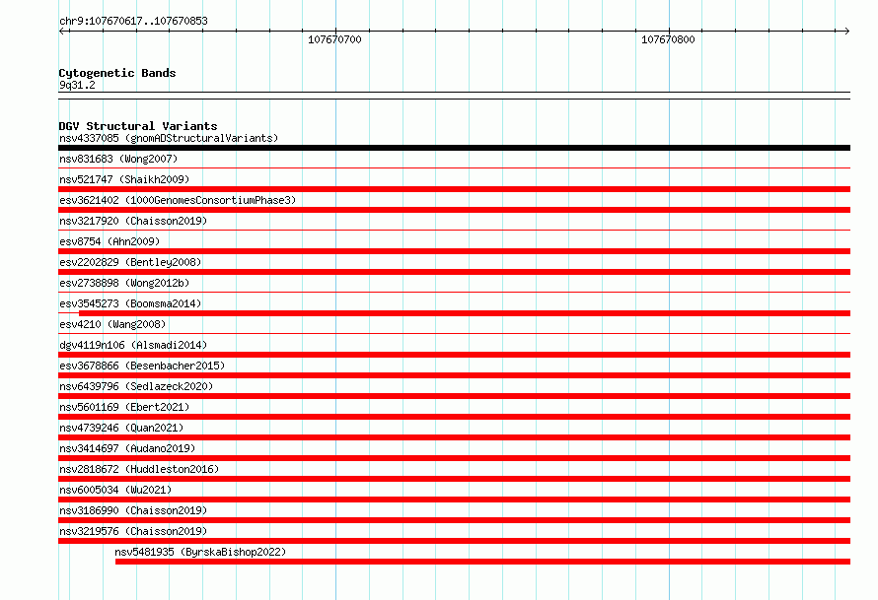Click the 107670700 ruler position label
878x600 pixels.
[x=334, y=39]
